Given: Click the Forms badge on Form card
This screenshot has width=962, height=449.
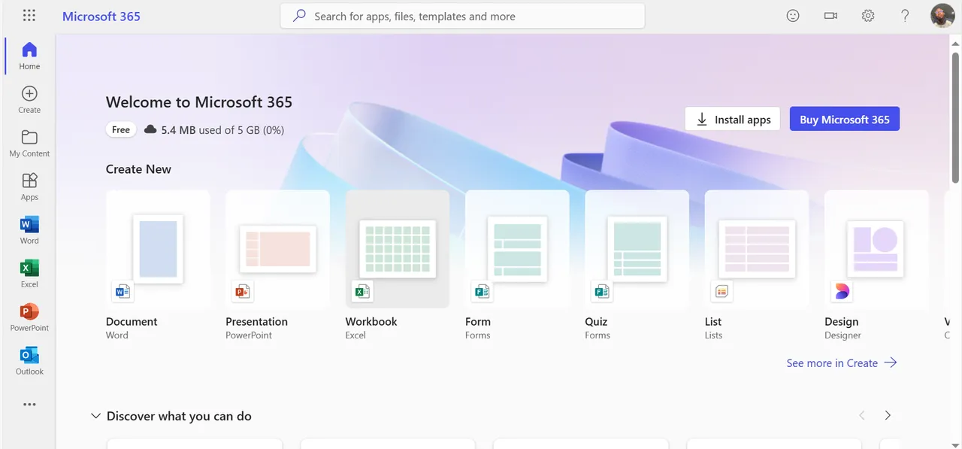Looking at the screenshot, I should click(x=481, y=291).
